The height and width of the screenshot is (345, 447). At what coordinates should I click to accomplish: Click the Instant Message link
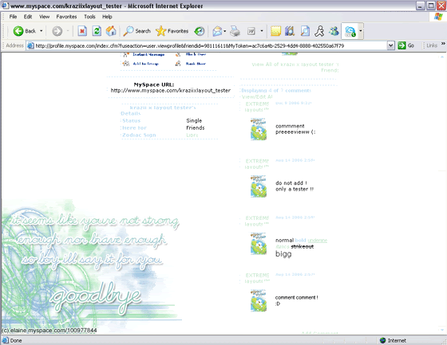coord(148,54)
